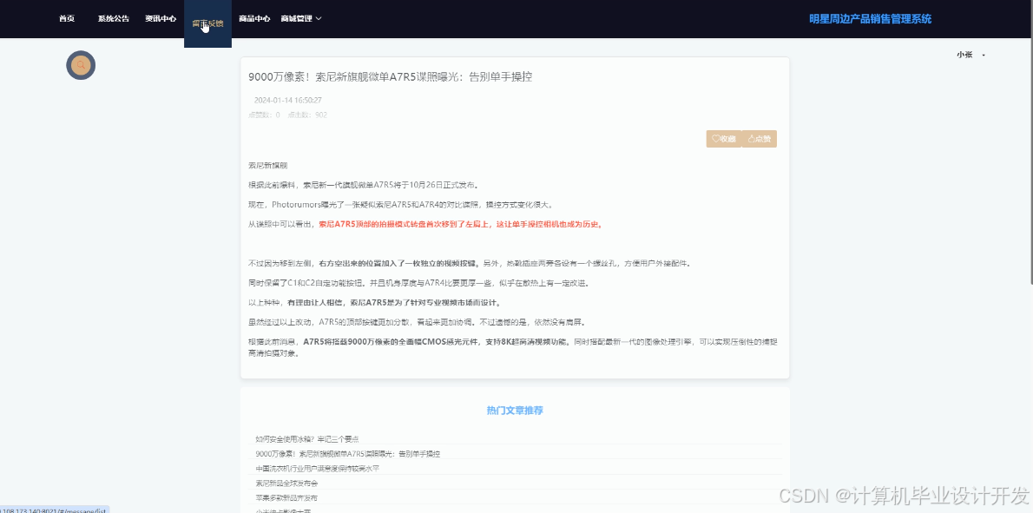This screenshot has height=513, width=1033.
Task: Expand the 商城管理 dropdown menu
Action: 301,18
